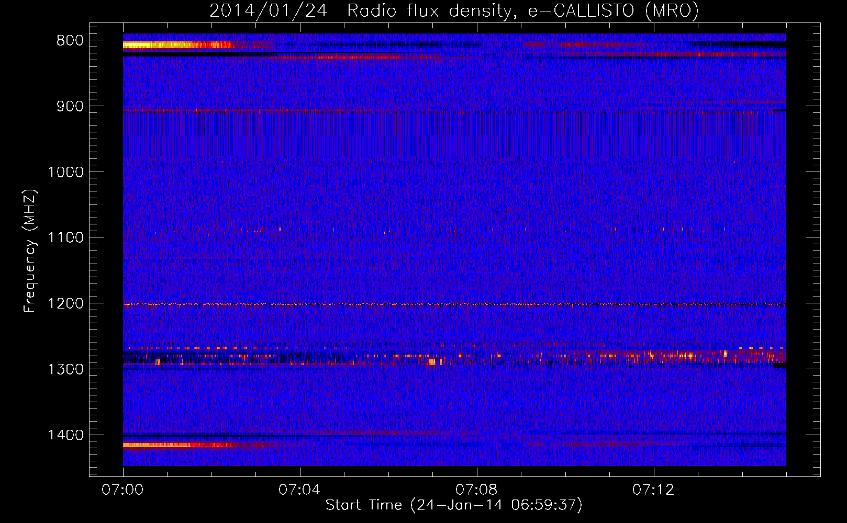This screenshot has width=847, height=523.
Task: Click the 1400 frequency tick label
Action: coord(65,435)
